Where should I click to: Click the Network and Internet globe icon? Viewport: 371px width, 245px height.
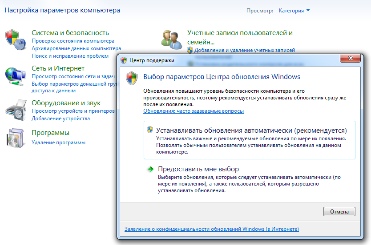coord(16,76)
